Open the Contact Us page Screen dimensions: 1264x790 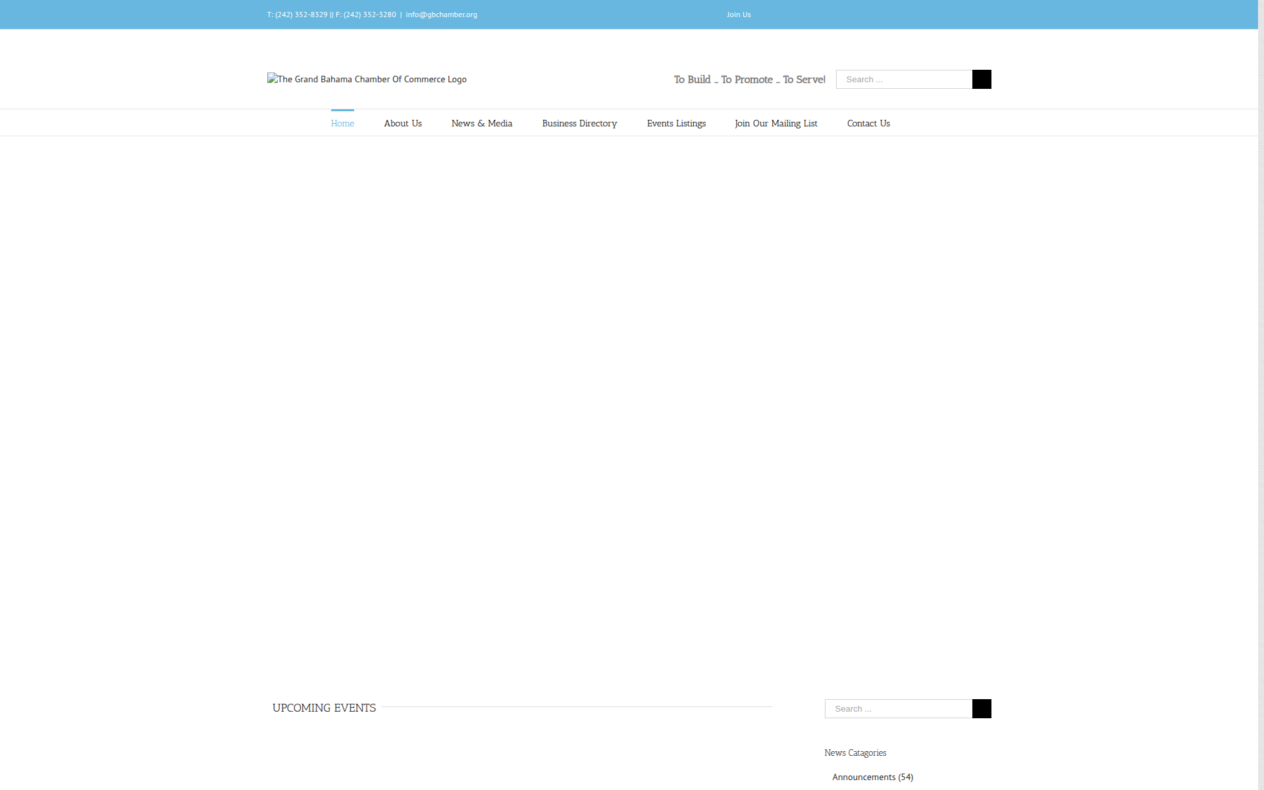[x=868, y=123]
